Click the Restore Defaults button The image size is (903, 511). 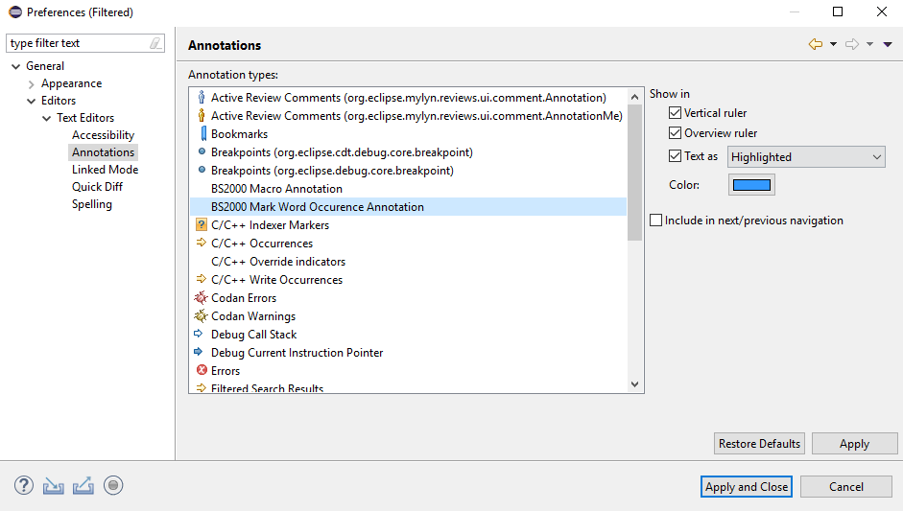(x=759, y=444)
